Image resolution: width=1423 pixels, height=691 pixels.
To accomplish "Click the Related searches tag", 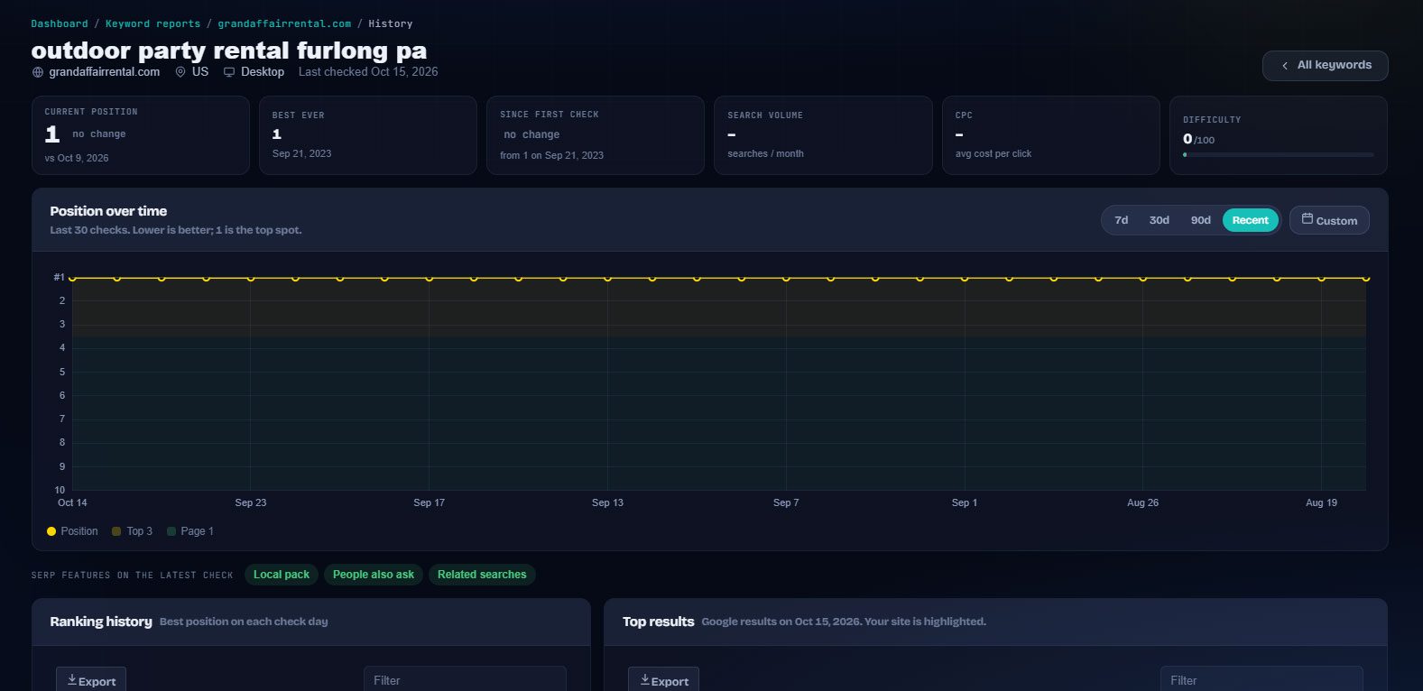I will (x=482, y=575).
